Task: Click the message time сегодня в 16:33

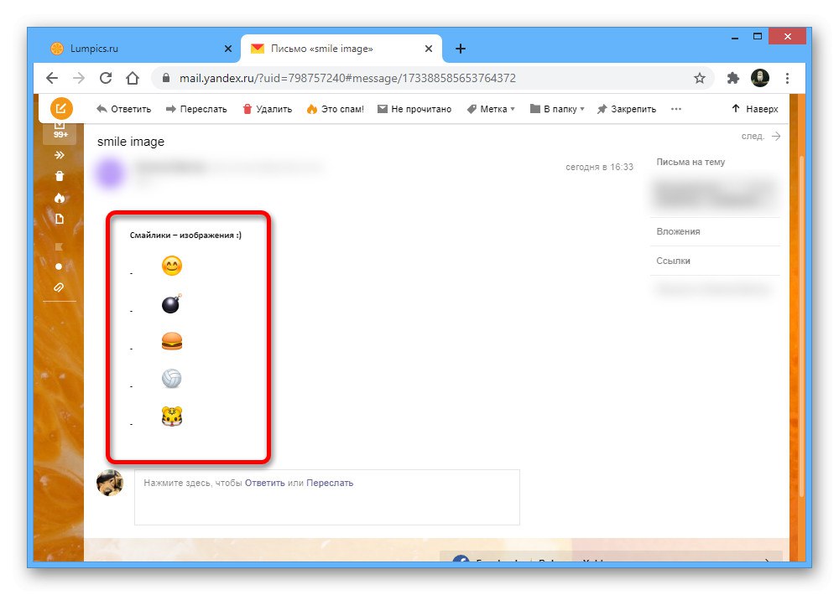Action: (599, 167)
